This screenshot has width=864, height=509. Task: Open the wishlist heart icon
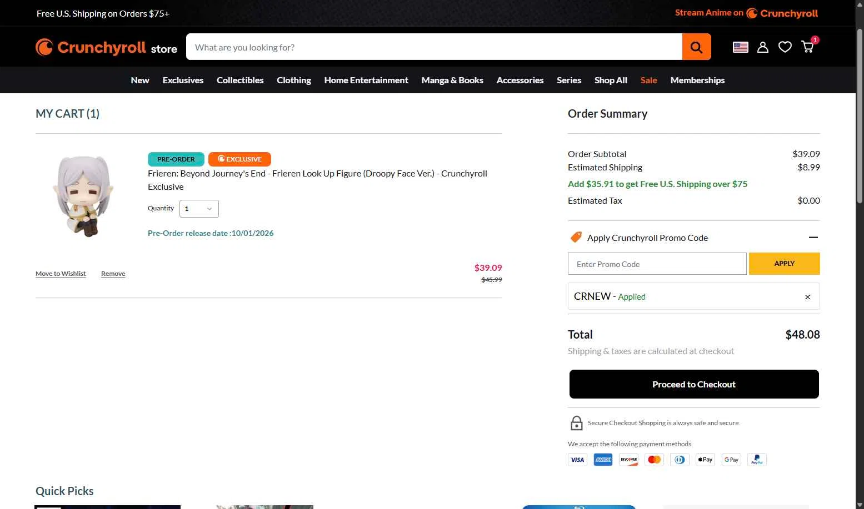pyautogui.click(x=785, y=47)
